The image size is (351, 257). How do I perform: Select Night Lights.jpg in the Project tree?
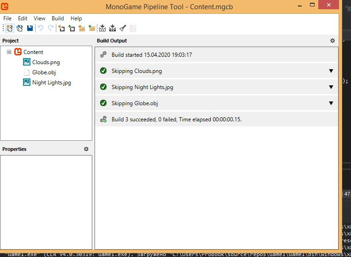[52, 83]
